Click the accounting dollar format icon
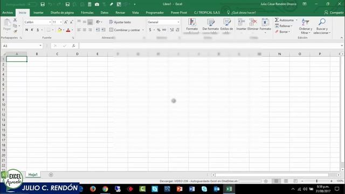The width and height of the screenshot is (345, 194). (150, 30)
